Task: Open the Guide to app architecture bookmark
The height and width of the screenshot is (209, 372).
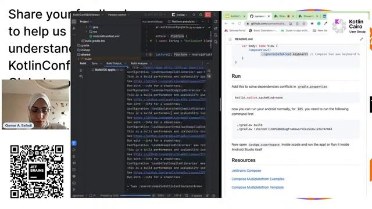Action: 295,31
